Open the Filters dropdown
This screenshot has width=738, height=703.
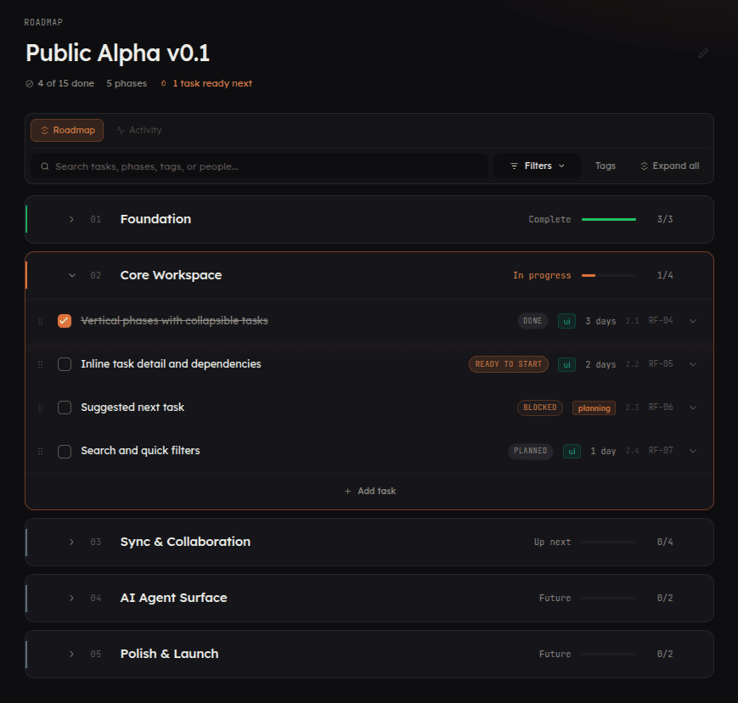tap(537, 166)
